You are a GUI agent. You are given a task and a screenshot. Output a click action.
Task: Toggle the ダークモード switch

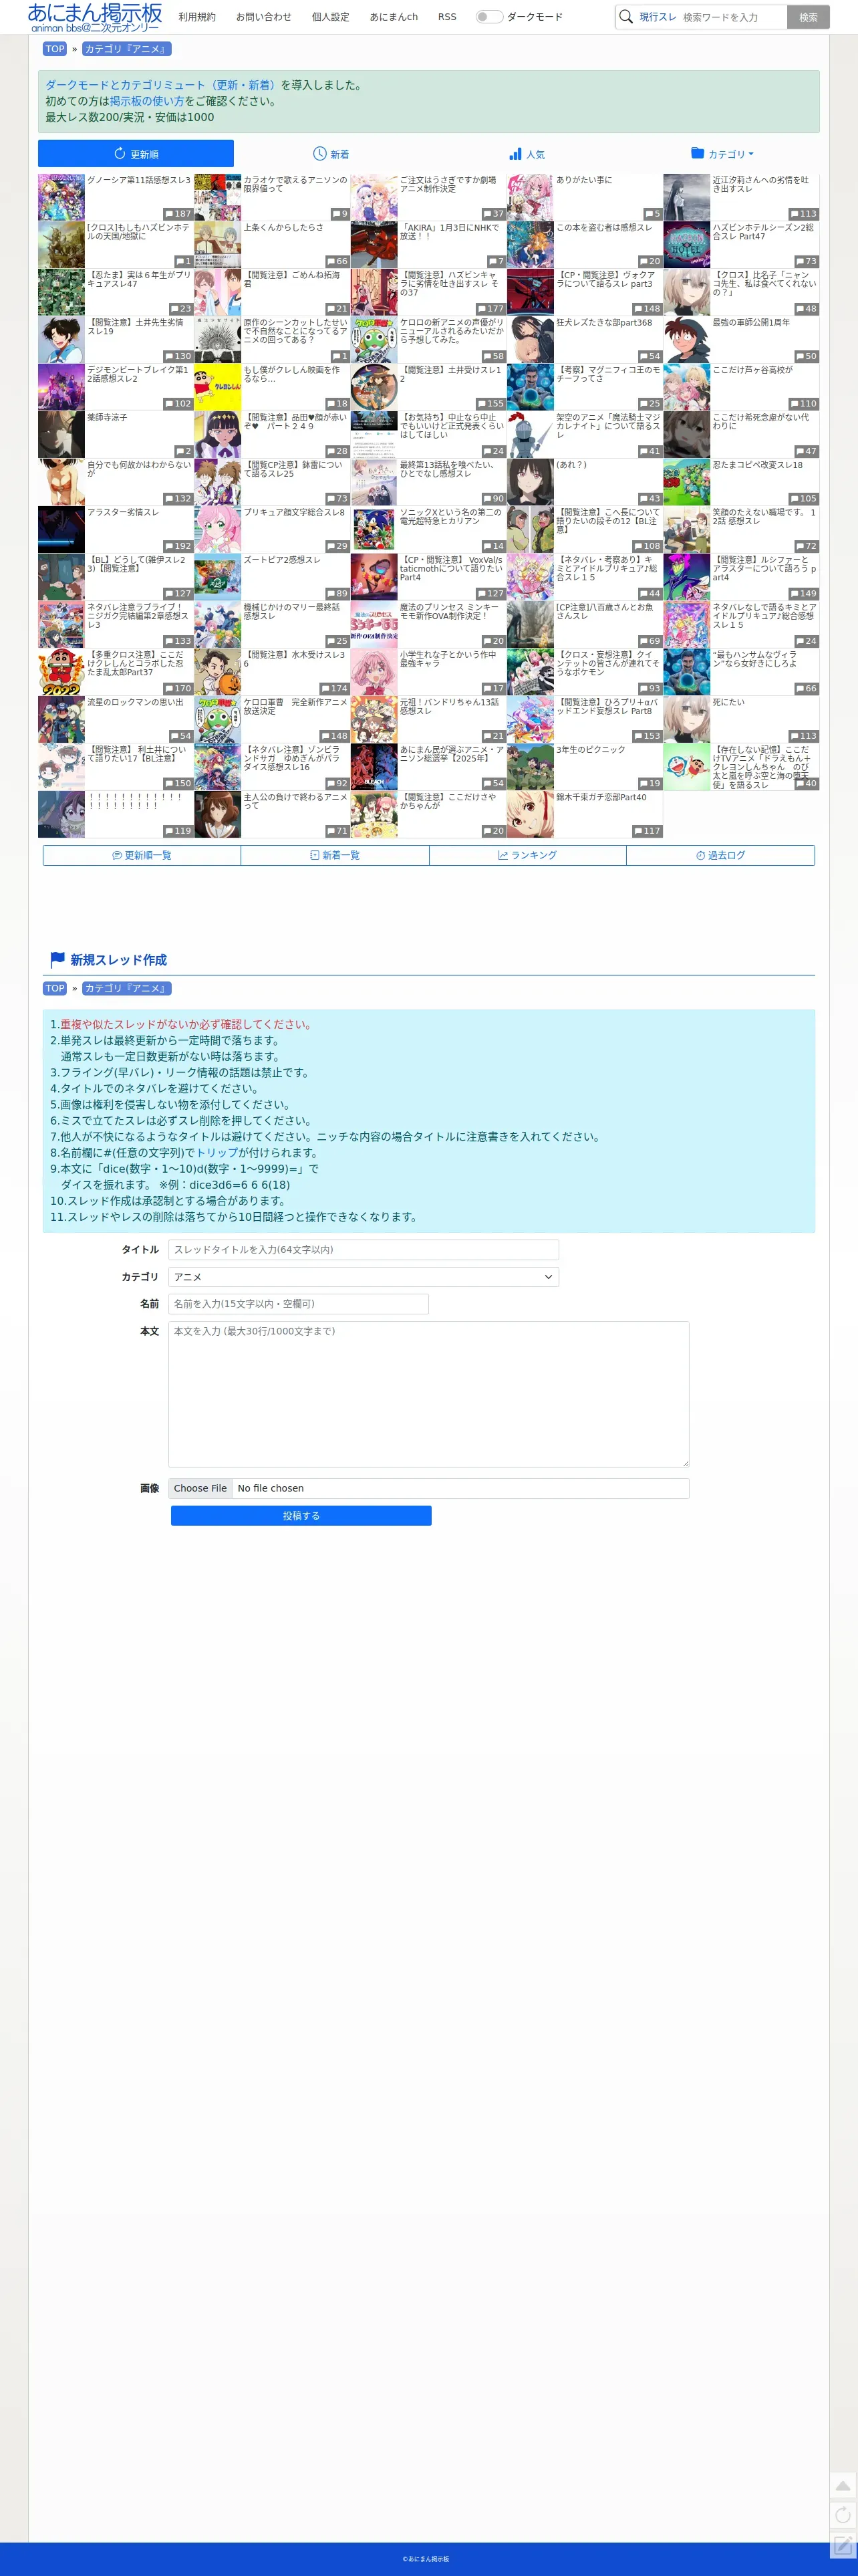click(x=489, y=17)
